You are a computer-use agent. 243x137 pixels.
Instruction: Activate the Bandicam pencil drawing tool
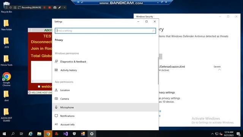[x=60, y=8]
